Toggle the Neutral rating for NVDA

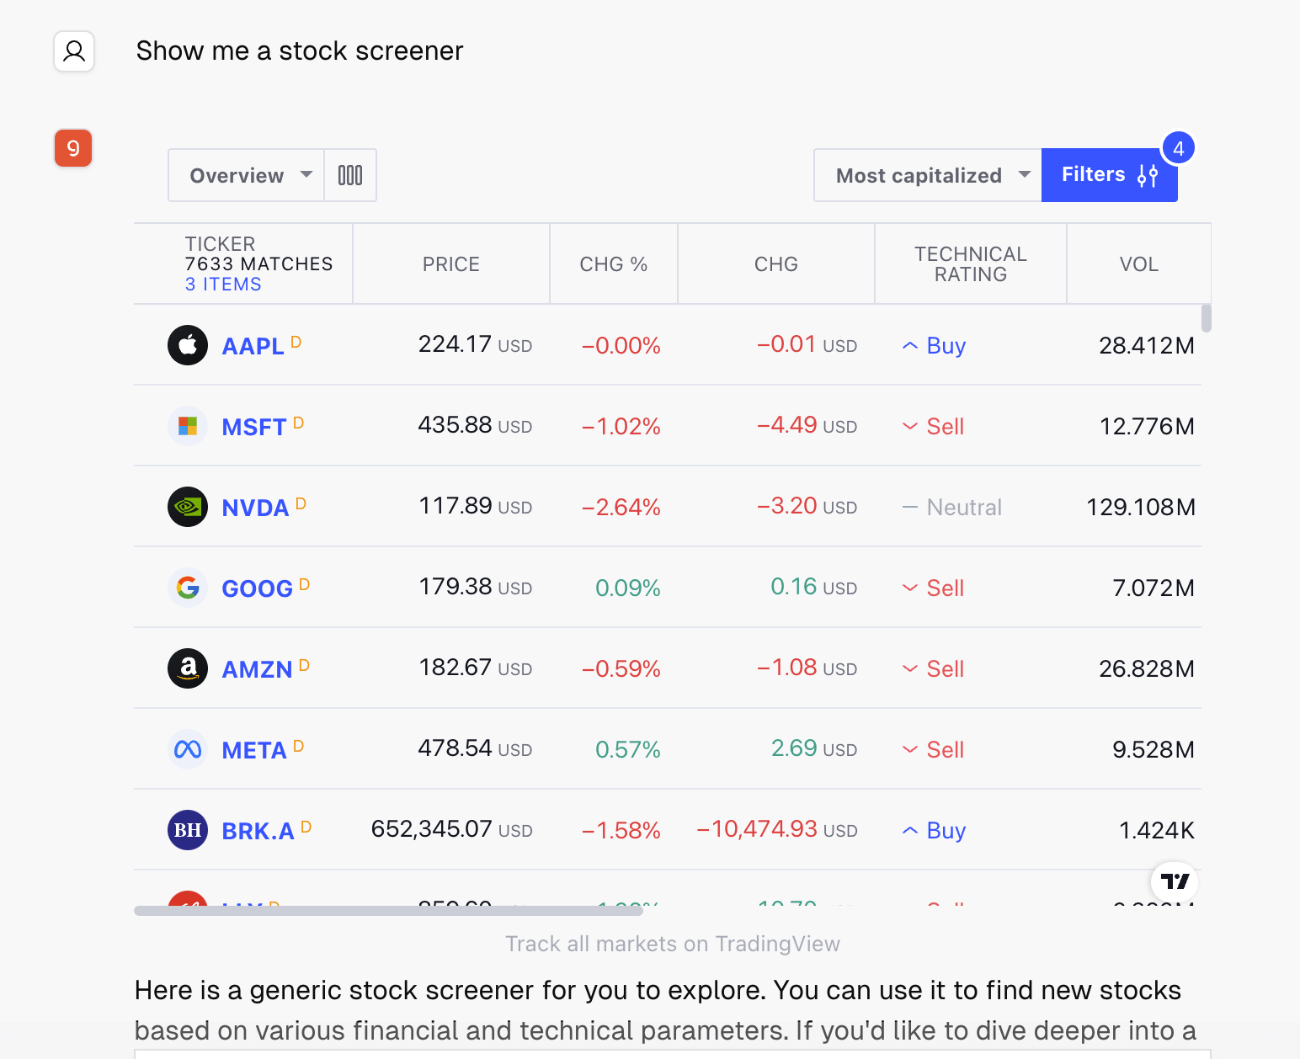pyautogui.click(x=951, y=507)
